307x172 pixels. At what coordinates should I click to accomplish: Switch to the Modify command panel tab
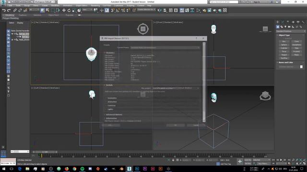[283, 22]
